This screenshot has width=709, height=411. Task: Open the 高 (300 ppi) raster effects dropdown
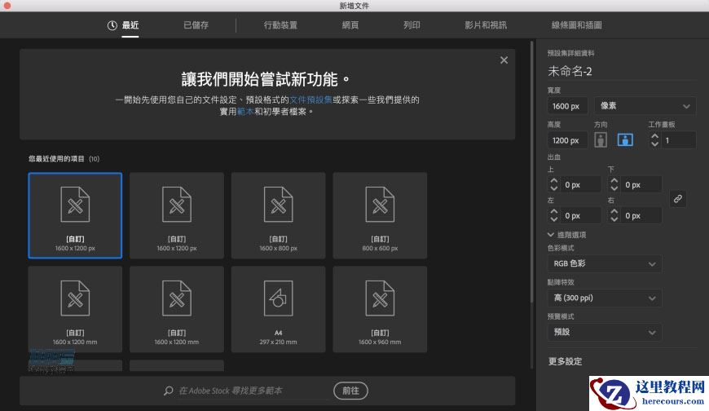(x=605, y=298)
